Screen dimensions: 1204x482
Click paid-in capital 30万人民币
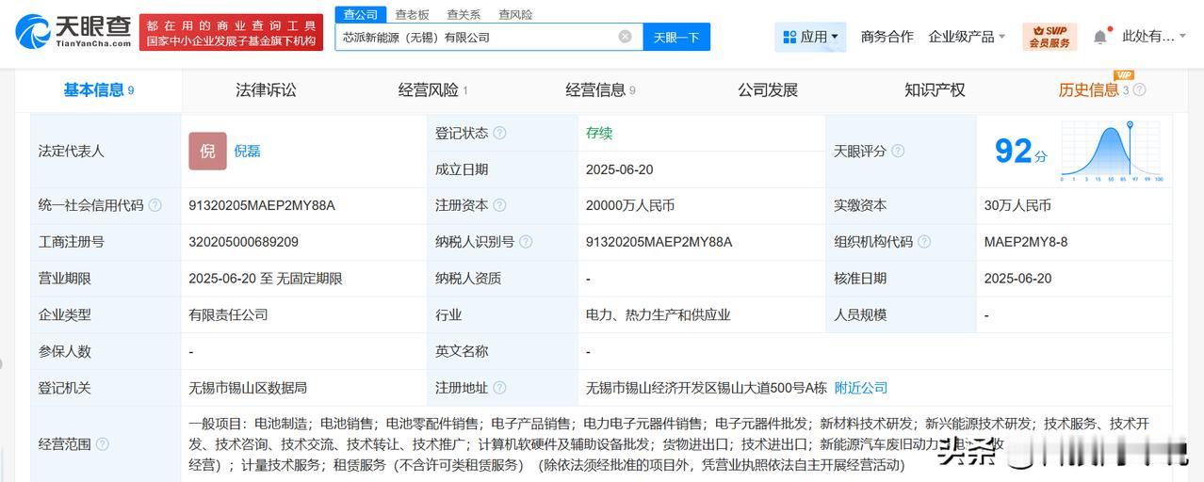pos(1017,205)
